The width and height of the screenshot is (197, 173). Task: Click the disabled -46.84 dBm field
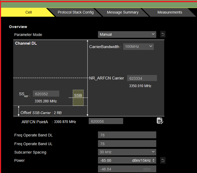[127, 169]
